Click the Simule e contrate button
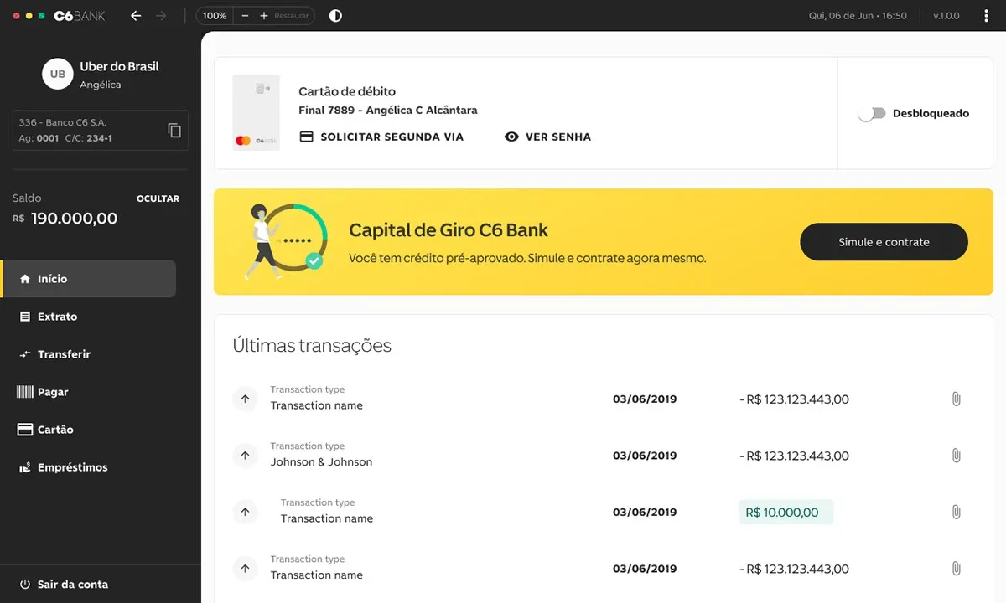This screenshot has height=603, width=1006. coord(884,242)
